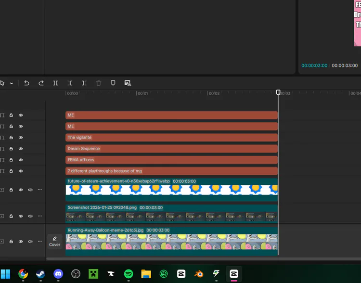Image resolution: width=361 pixels, height=283 pixels.
Task: Open the selection tool mode dropdown
Action: (x=11, y=83)
